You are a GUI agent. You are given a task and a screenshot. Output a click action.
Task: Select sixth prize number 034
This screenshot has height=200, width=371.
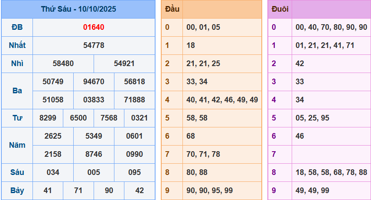pyautogui.click(x=53, y=172)
